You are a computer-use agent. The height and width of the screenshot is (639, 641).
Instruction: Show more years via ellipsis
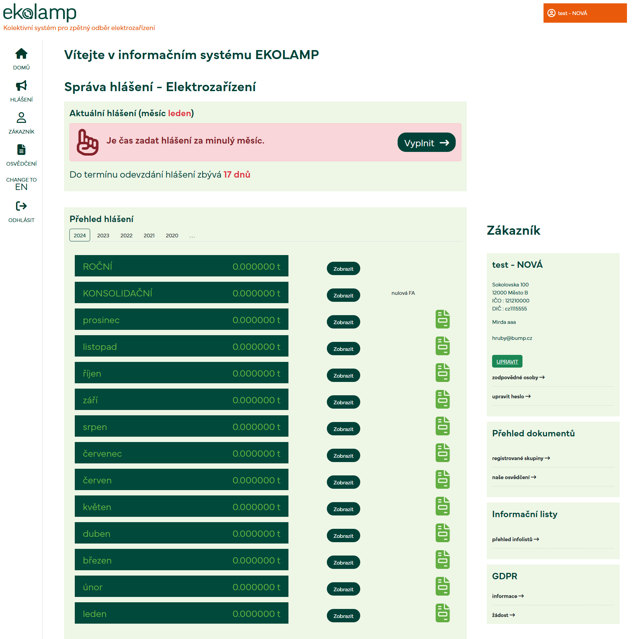coord(192,235)
